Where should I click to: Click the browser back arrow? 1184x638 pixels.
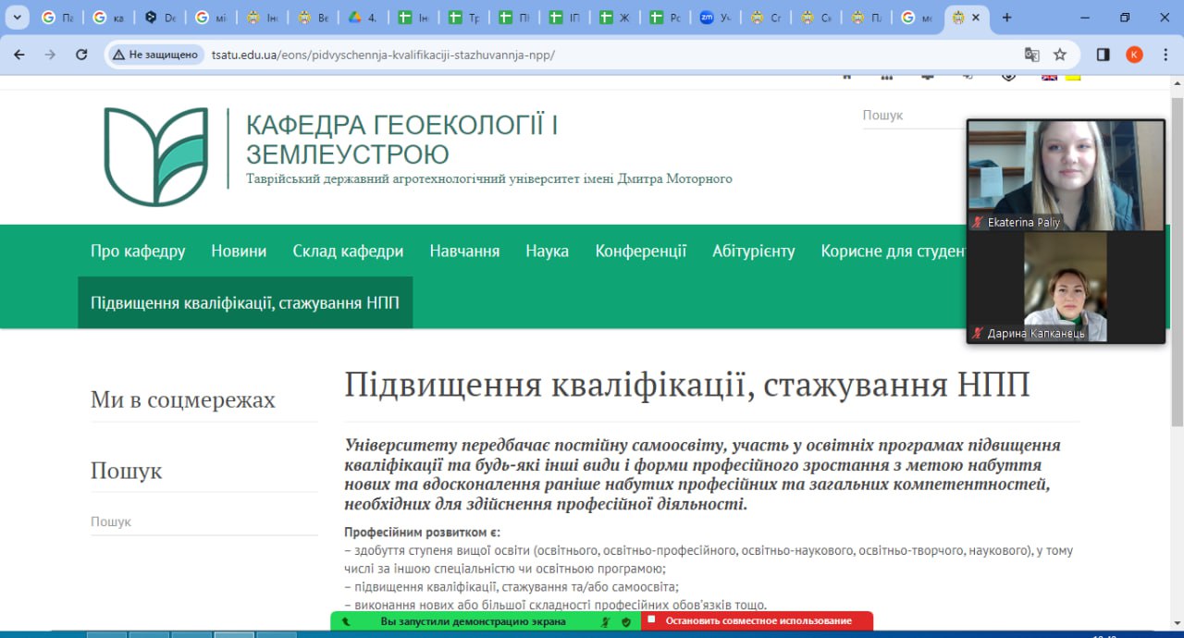(19, 55)
